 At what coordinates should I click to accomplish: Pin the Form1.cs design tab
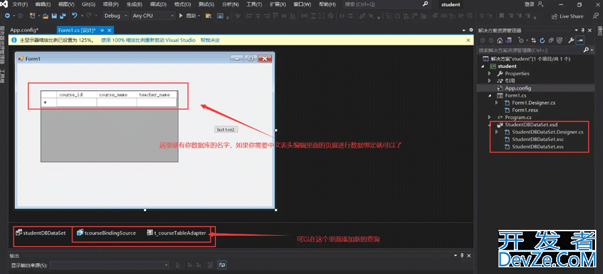[x=102, y=30]
